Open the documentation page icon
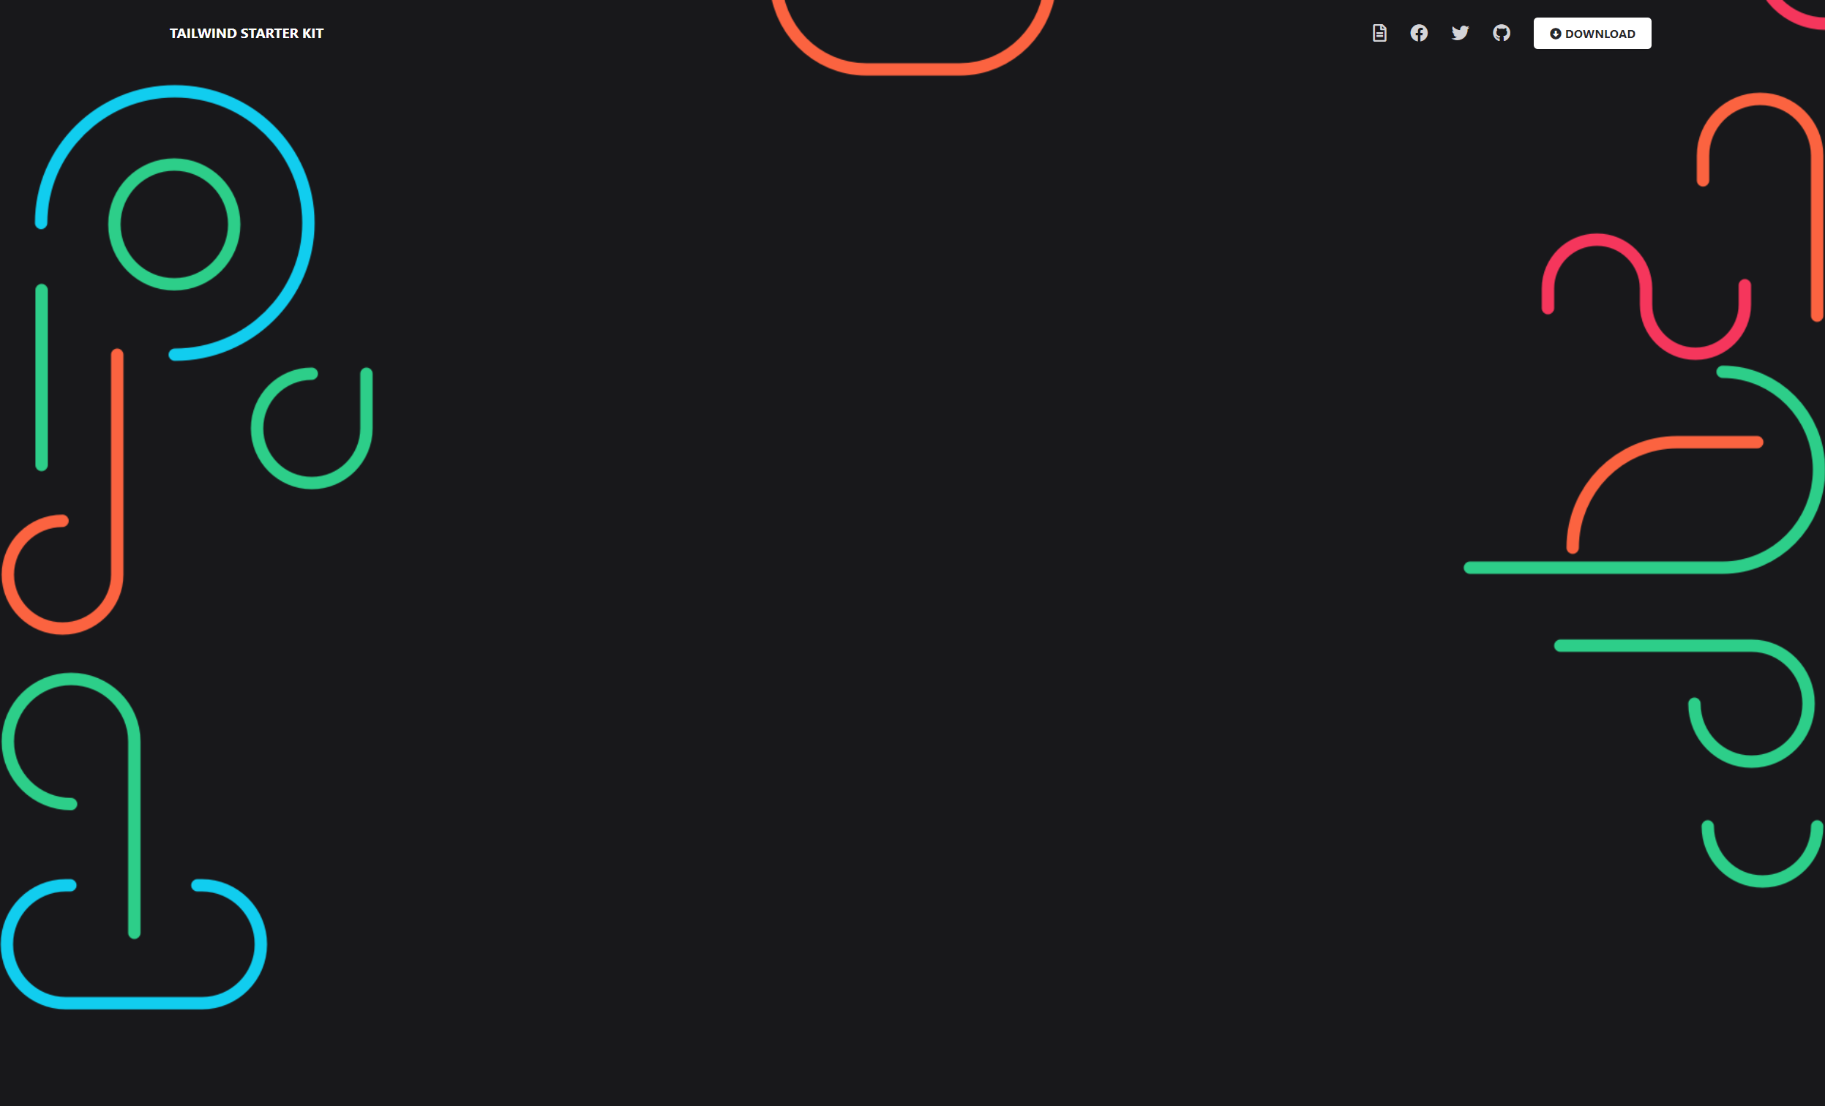 [1379, 34]
